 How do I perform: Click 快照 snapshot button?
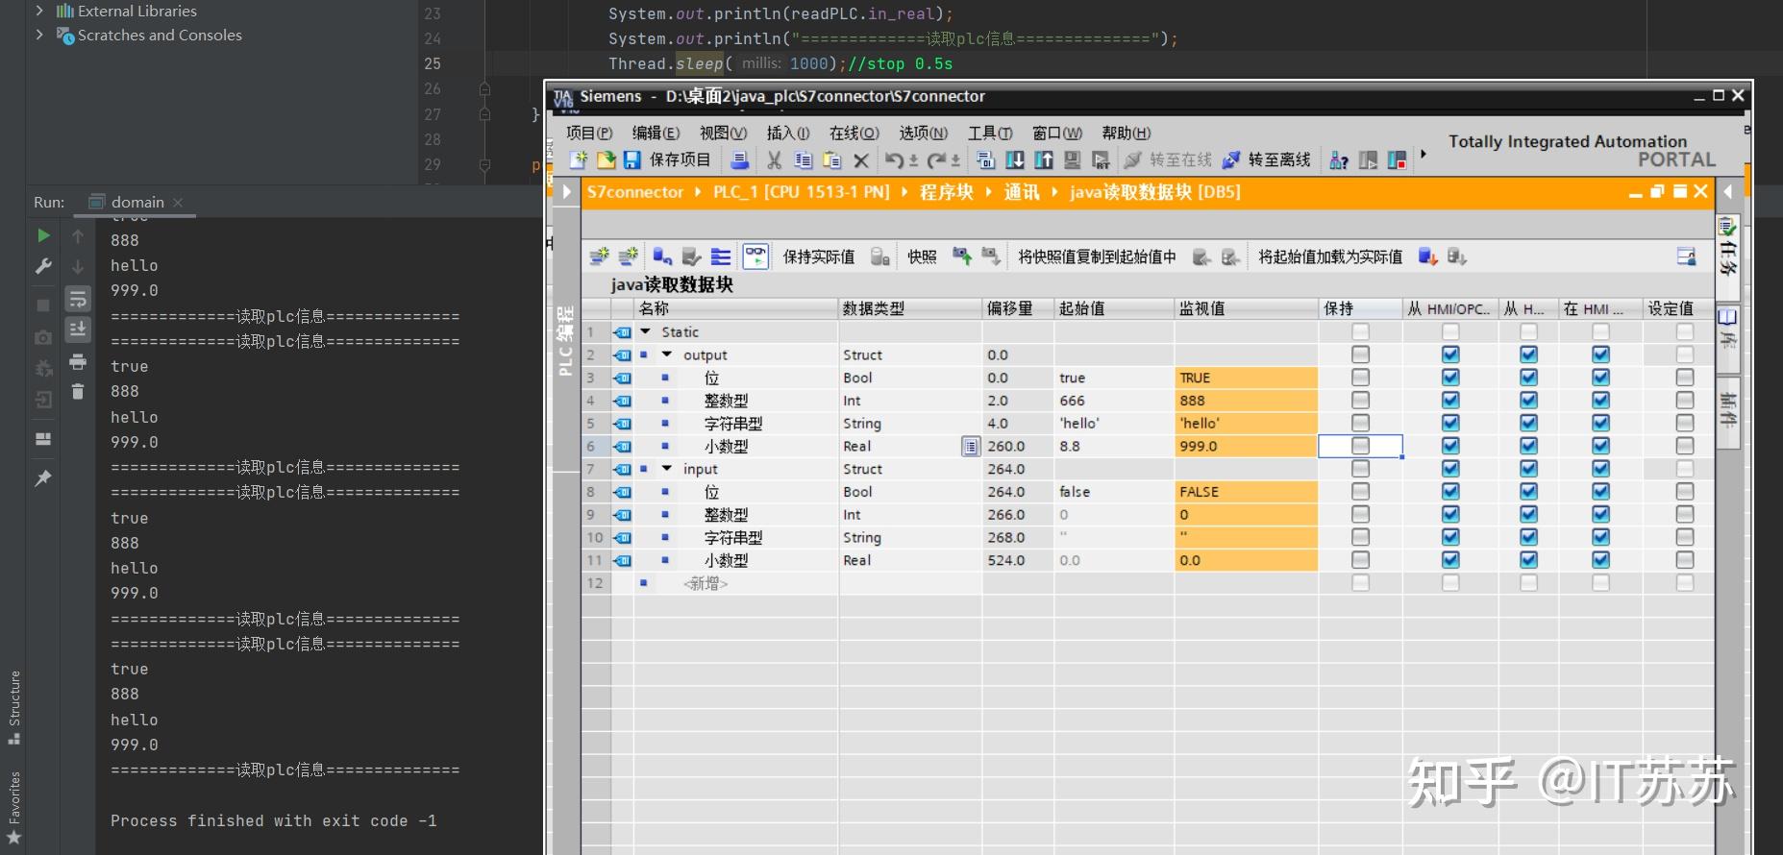[922, 256]
